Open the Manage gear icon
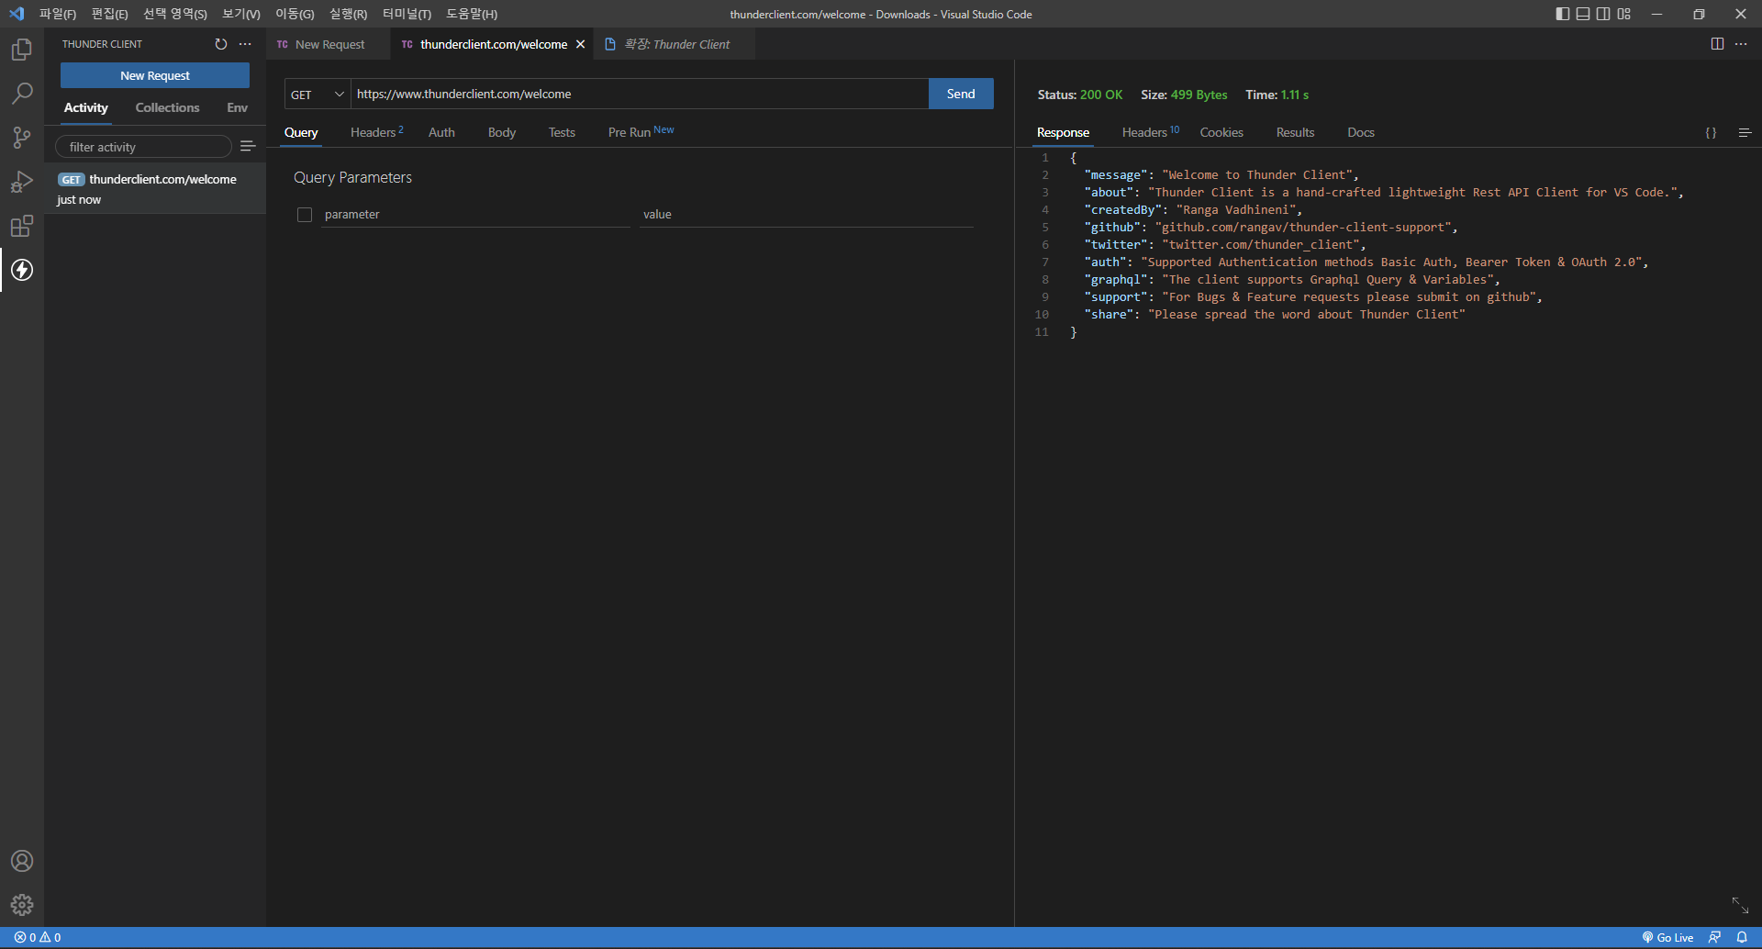Screen dimensions: 1762x949 click(x=22, y=905)
